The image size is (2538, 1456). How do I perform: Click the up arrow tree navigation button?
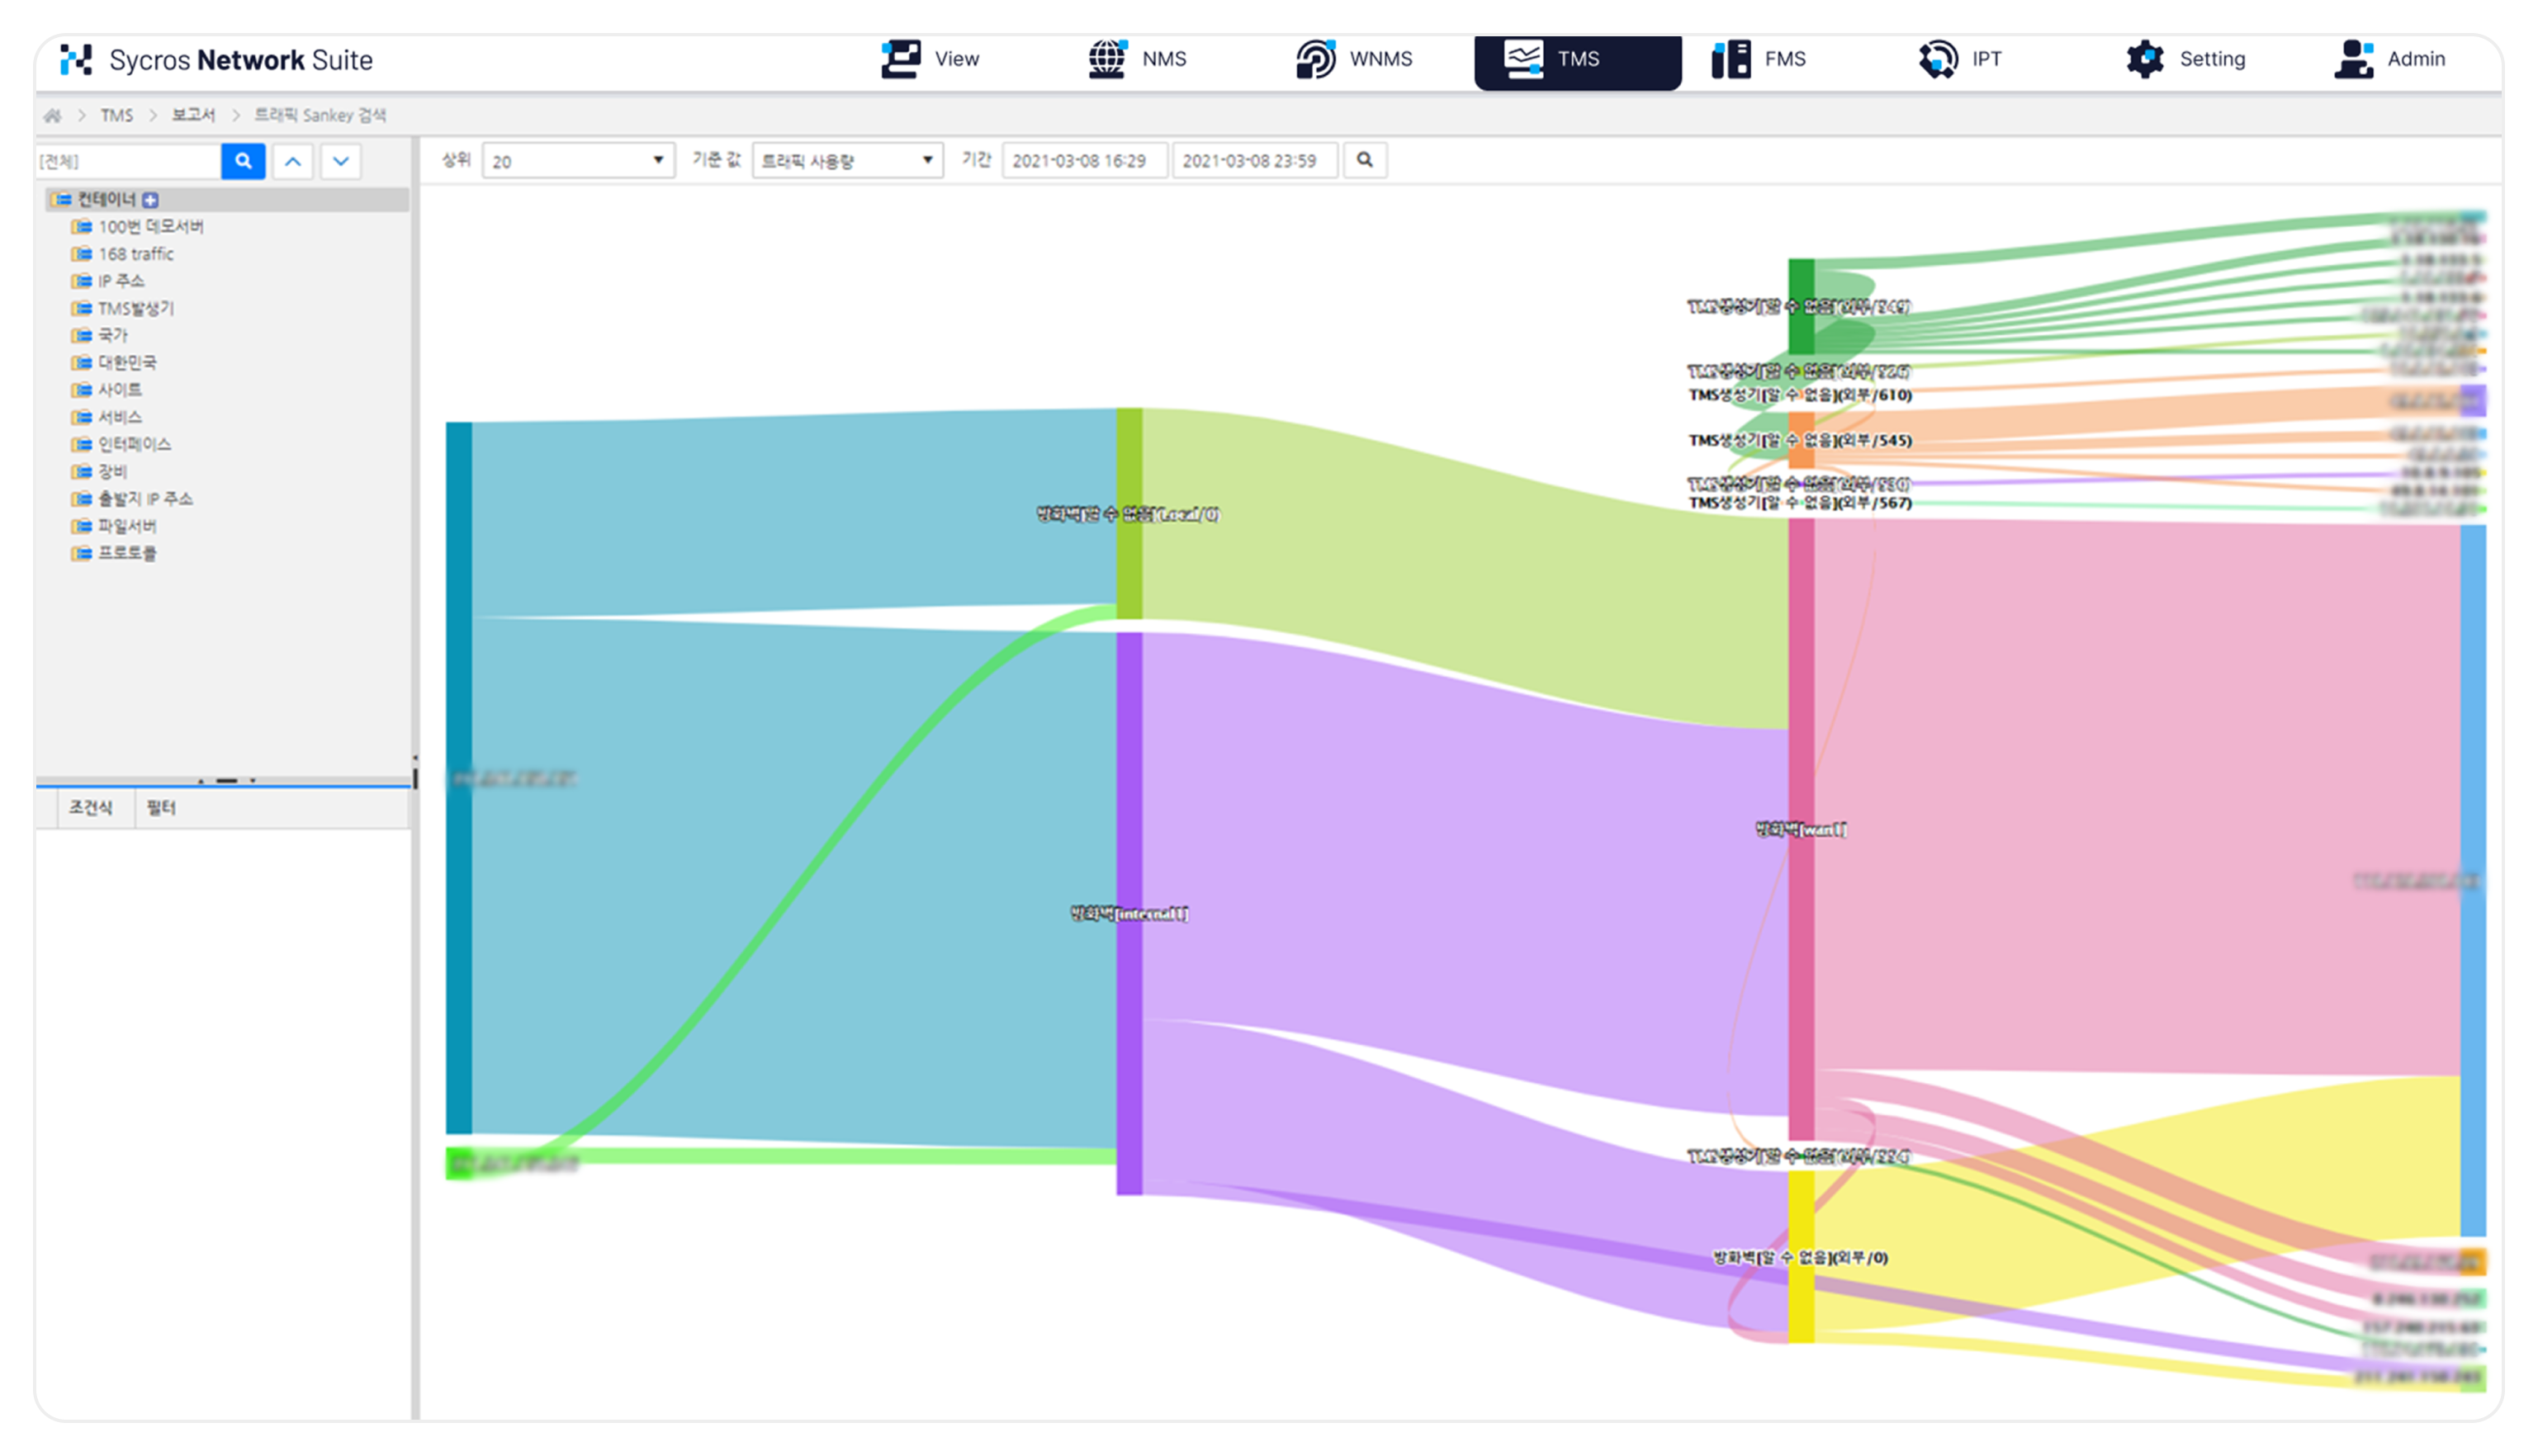pos(292,161)
